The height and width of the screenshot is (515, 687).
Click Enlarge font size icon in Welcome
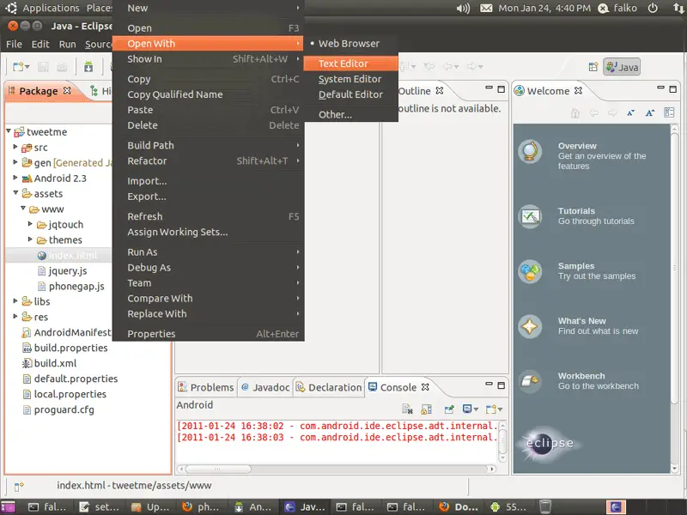pos(650,113)
